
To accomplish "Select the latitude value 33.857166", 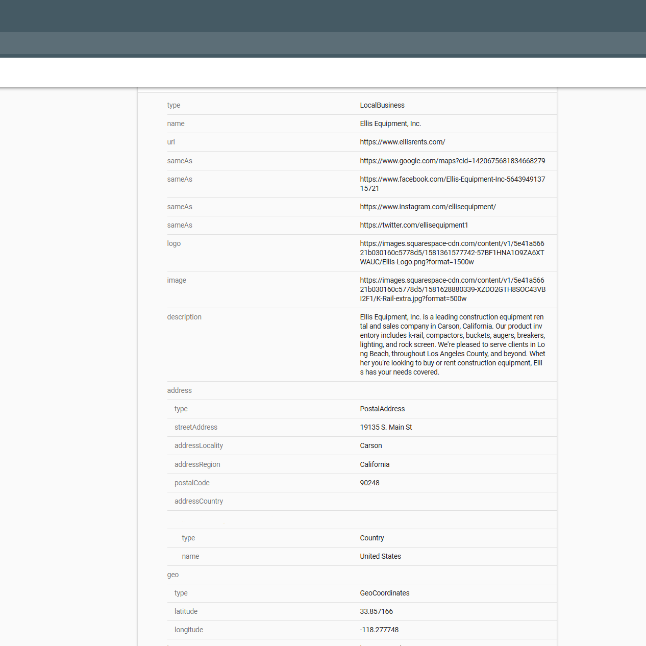I will [x=376, y=611].
